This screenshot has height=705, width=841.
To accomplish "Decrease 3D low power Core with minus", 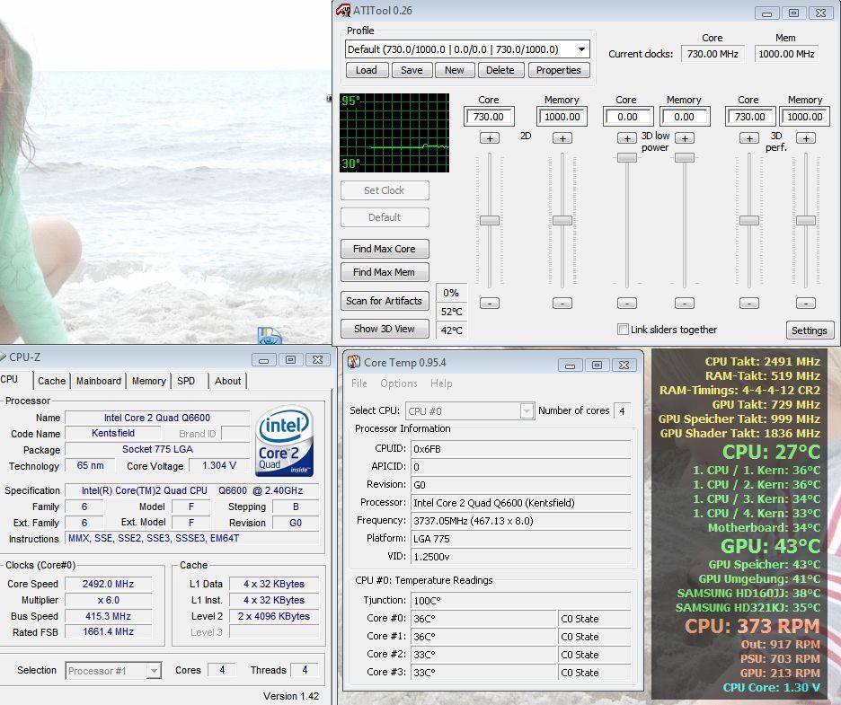I will [627, 303].
